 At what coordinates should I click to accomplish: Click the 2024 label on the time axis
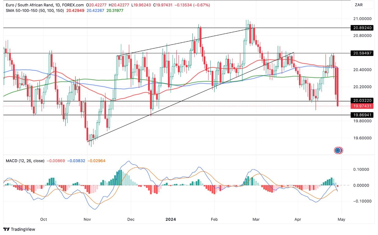point(171,219)
